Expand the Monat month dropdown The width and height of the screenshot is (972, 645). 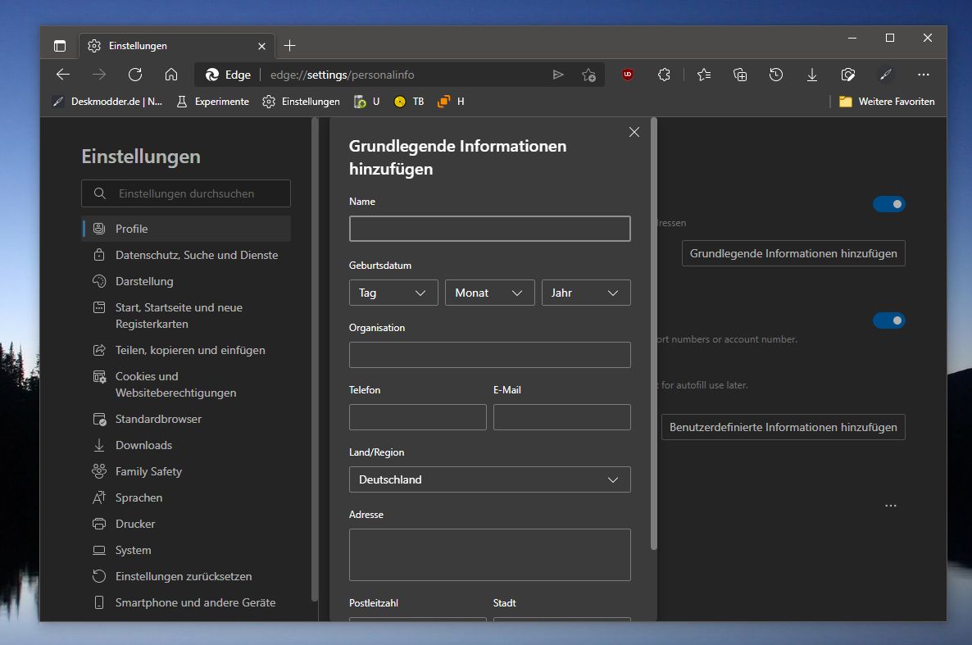490,293
